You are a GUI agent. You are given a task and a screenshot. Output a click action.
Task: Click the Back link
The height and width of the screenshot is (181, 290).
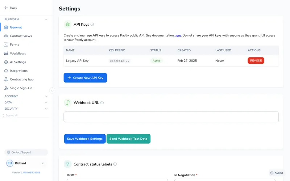click(11, 8)
